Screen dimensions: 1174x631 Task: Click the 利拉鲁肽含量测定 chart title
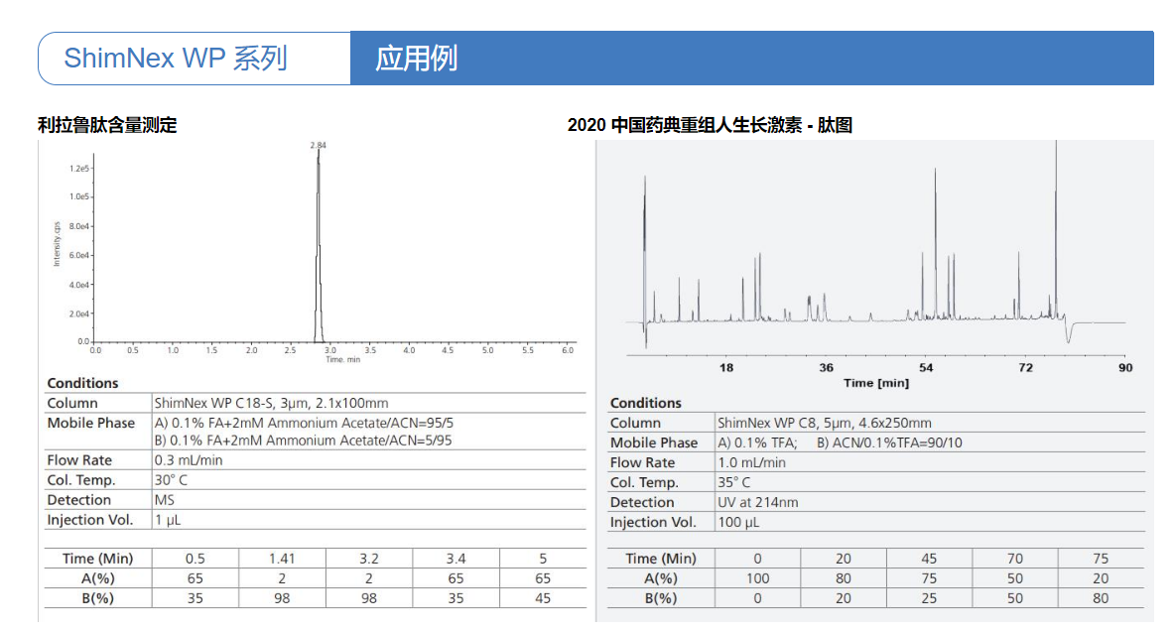click(x=107, y=125)
